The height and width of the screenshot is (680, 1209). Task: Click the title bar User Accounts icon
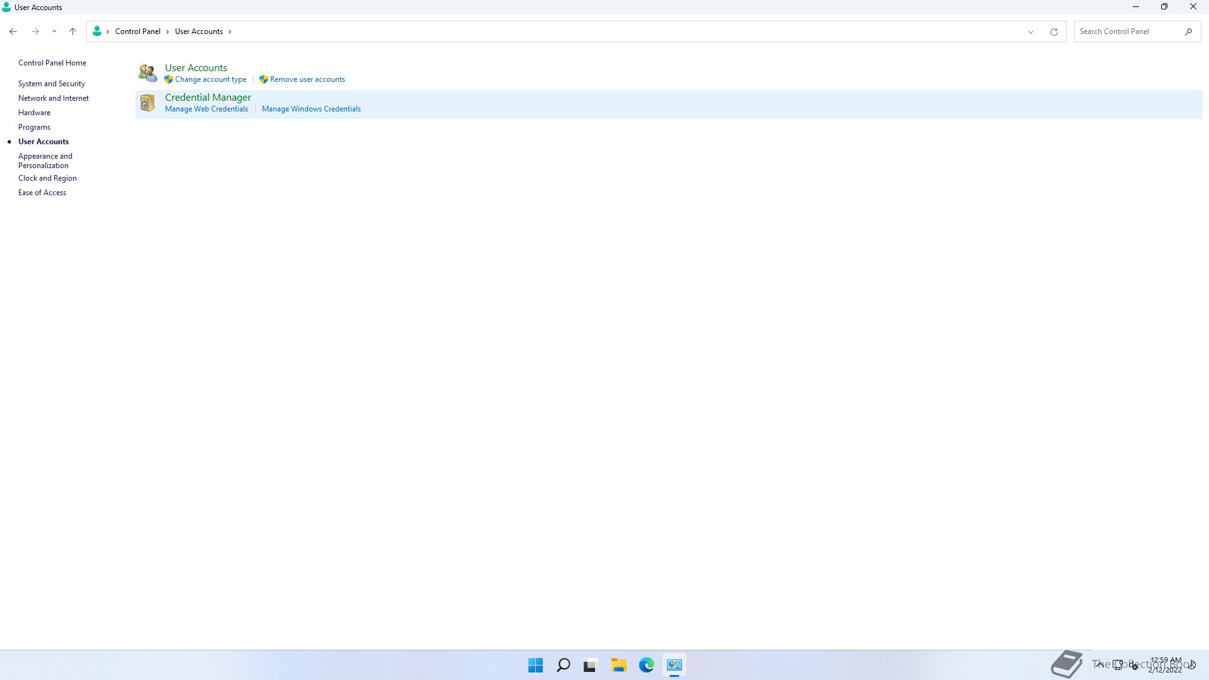(6, 8)
